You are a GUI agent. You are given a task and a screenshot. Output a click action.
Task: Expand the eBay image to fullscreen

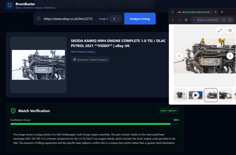[x=220, y=30]
